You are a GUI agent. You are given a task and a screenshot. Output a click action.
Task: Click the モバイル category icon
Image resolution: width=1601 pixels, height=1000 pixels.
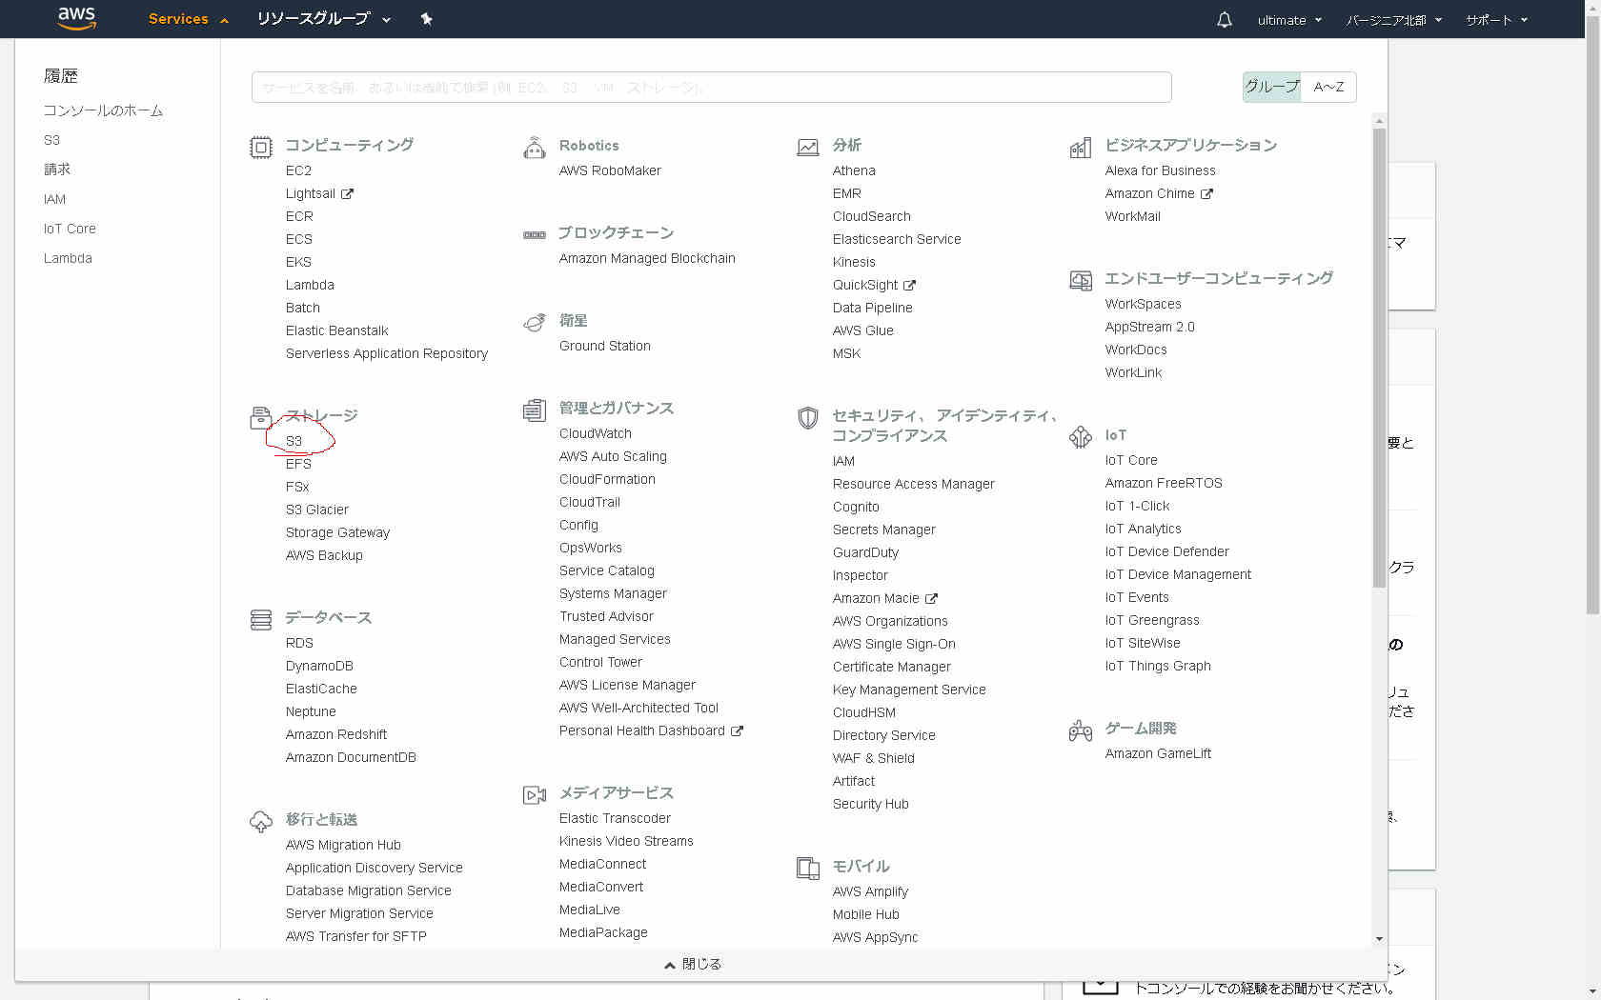click(x=807, y=868)
